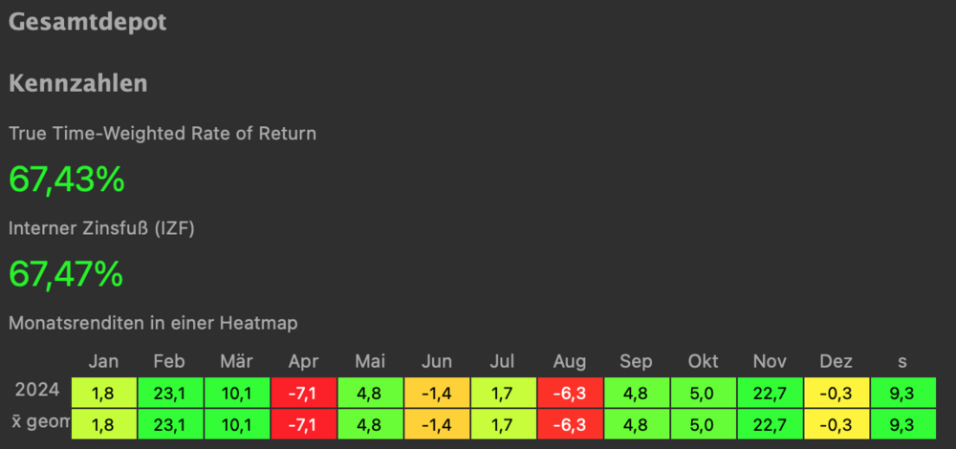
Task: Click the True Time-Weighted Rate of Return label
Action: pos(163,134)
